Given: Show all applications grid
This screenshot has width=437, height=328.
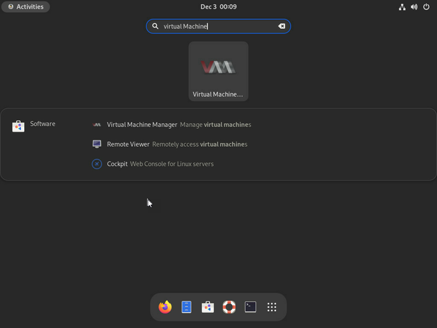Looking at the screenshot, I should click(x=272, y=307).
